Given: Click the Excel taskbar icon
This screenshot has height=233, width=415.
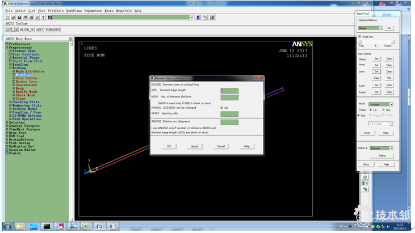Looking at the screenshot, I should pyautogui.click(x=86, y=226).
